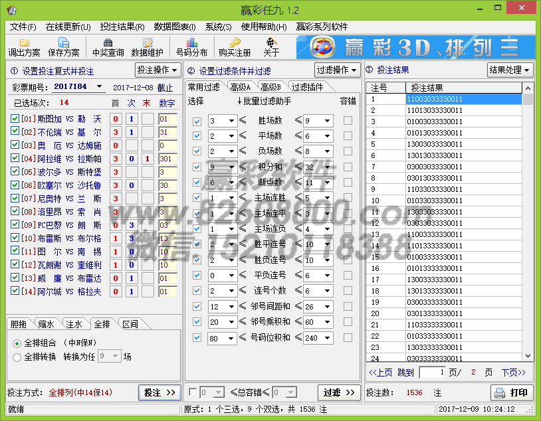541x421 pixels.
Task: Click the 跳到 link
Action: pyautogui.click(x=405, y=373)
